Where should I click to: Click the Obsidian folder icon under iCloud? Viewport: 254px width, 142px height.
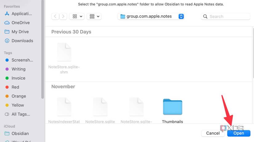pyautogui.click(x=7, y=133)
